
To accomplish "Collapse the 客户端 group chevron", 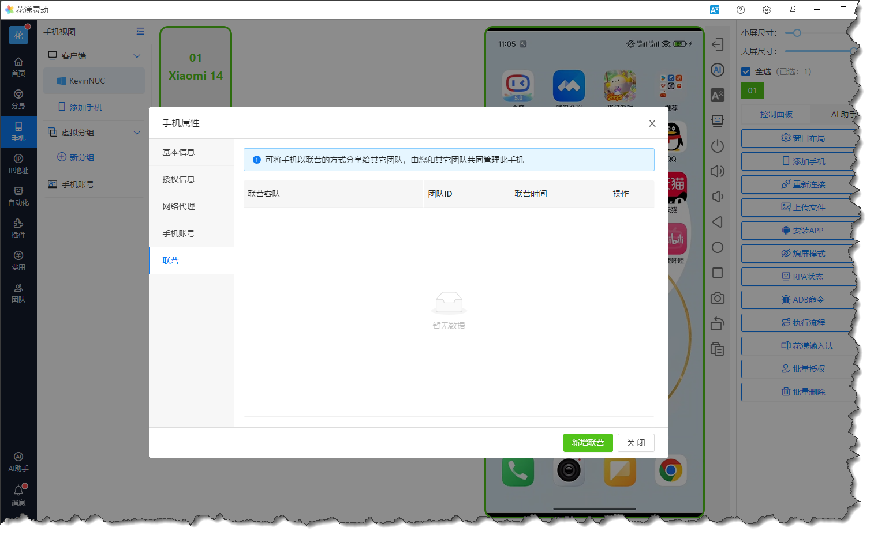I will [137, 56].
